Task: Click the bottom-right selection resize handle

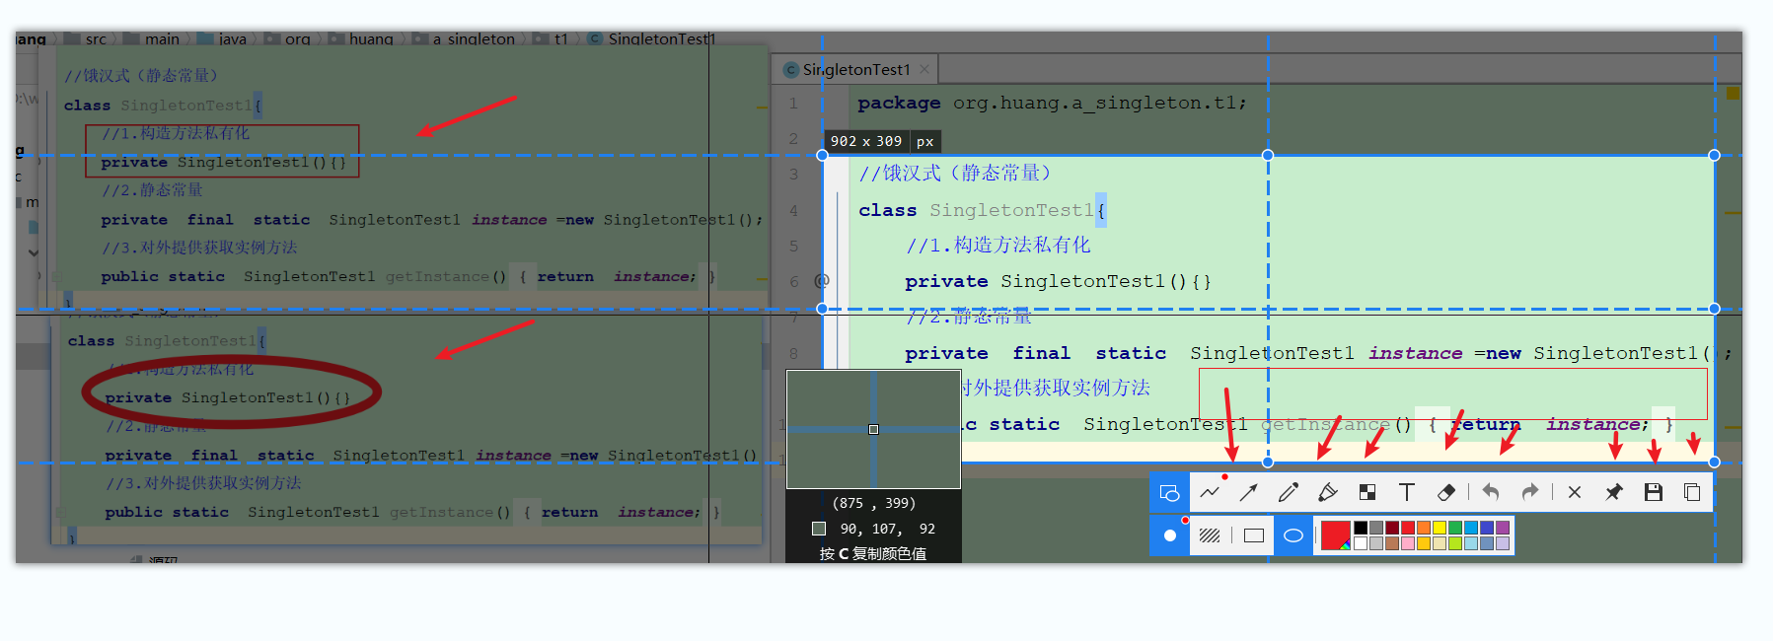Action: (x=1714, y=462)
